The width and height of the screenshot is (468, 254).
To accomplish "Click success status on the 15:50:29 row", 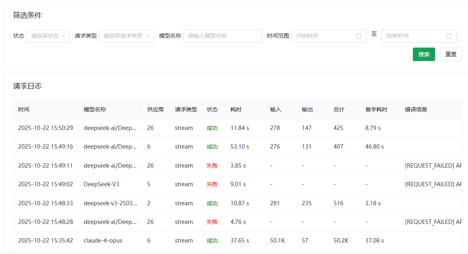I will (212, 128).
